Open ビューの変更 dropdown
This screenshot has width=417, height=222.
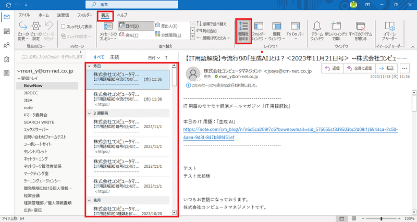23,31
